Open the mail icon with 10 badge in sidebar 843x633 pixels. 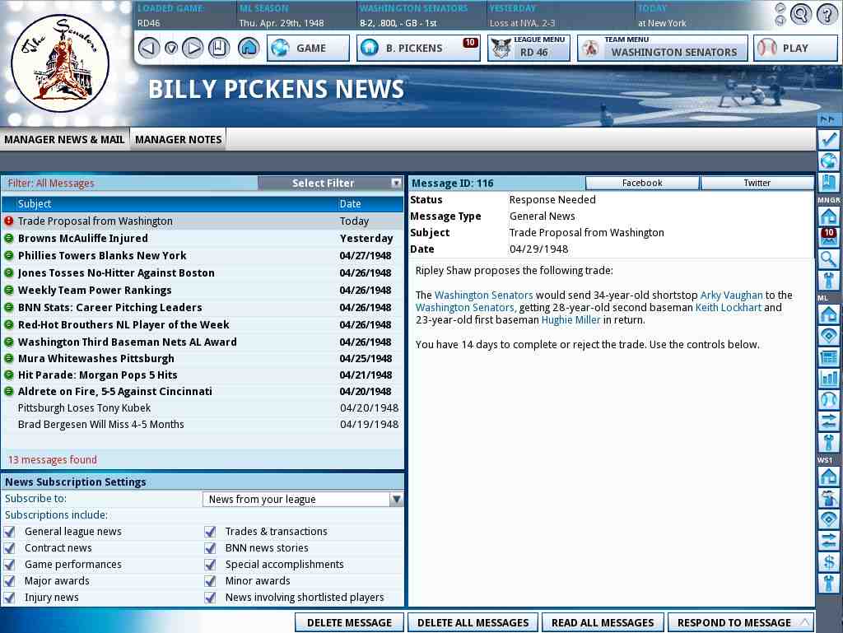pyautogui.click(x=828, y=238)
